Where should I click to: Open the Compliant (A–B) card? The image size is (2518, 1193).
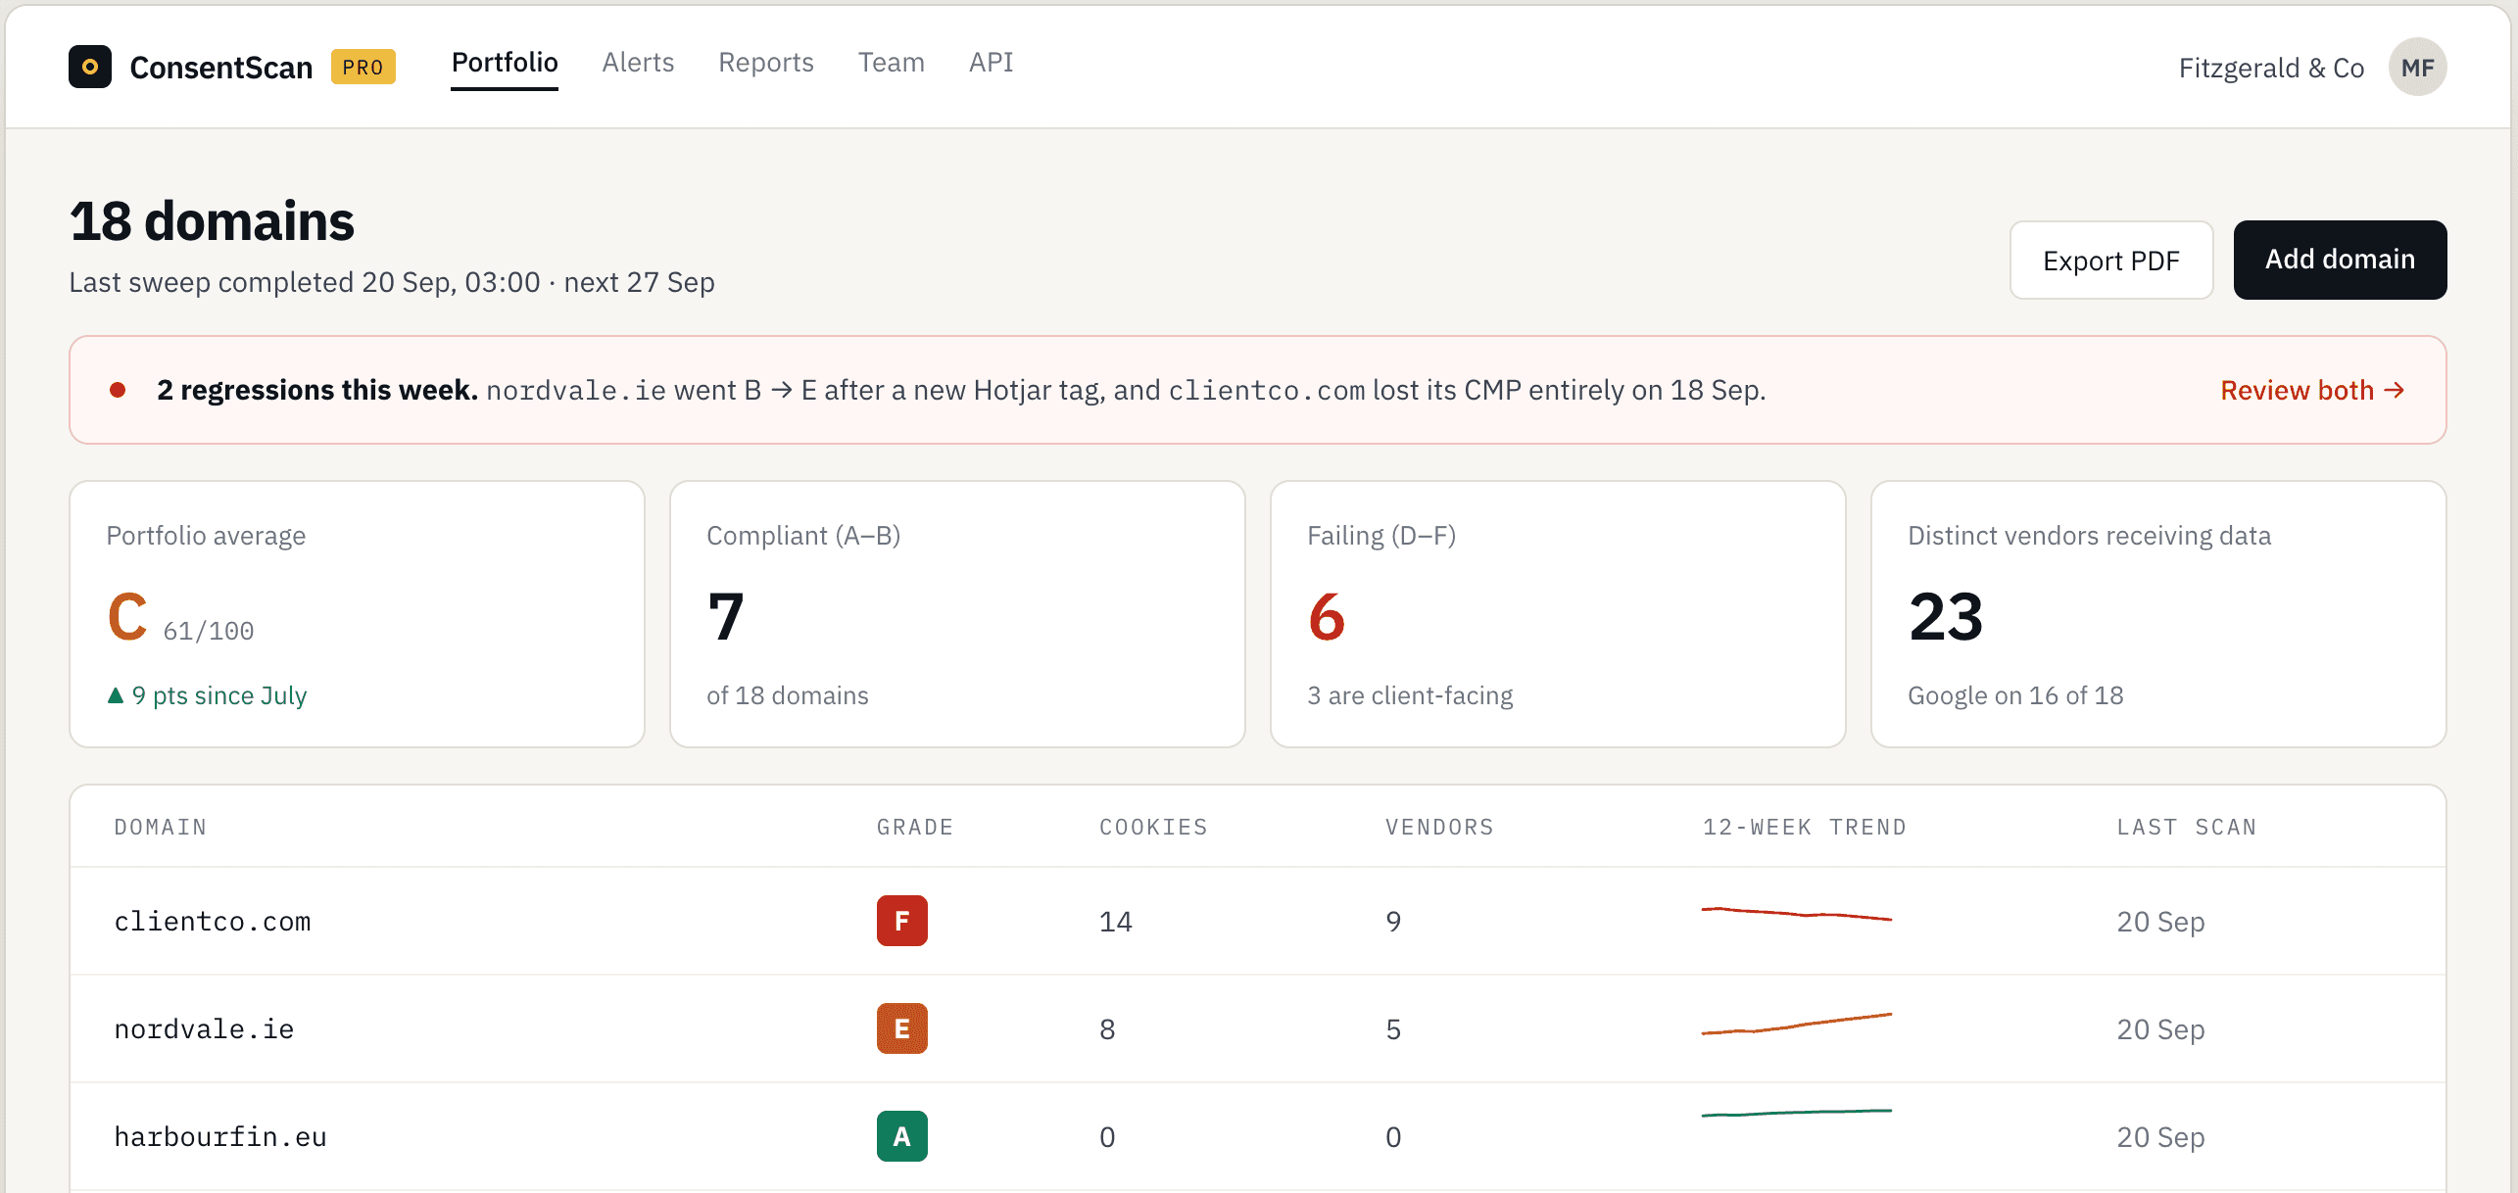(x=957, y=614)
